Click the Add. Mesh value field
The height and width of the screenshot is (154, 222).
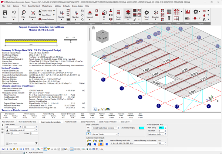(x=161, y=131)
